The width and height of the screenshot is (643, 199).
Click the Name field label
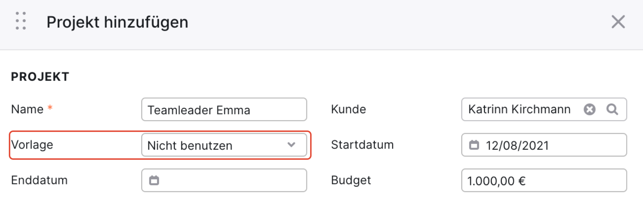point(28,109)
